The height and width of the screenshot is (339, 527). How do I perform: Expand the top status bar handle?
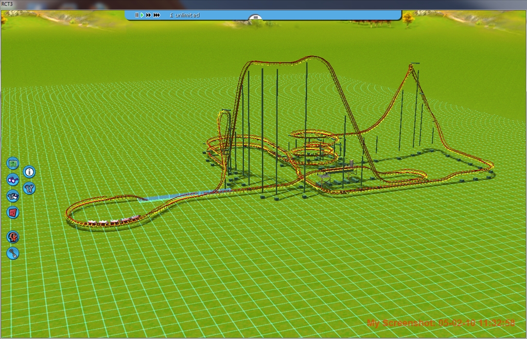255,17
